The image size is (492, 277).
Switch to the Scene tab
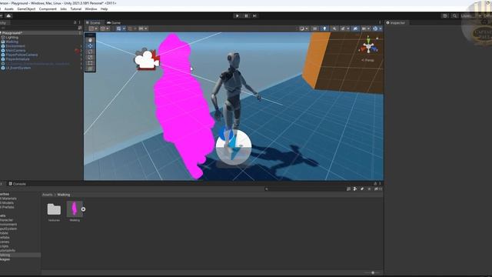click(94, 22)
